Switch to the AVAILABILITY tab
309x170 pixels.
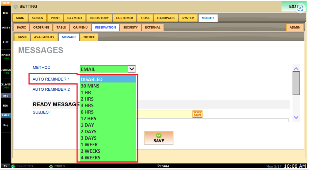coord(44,37)
